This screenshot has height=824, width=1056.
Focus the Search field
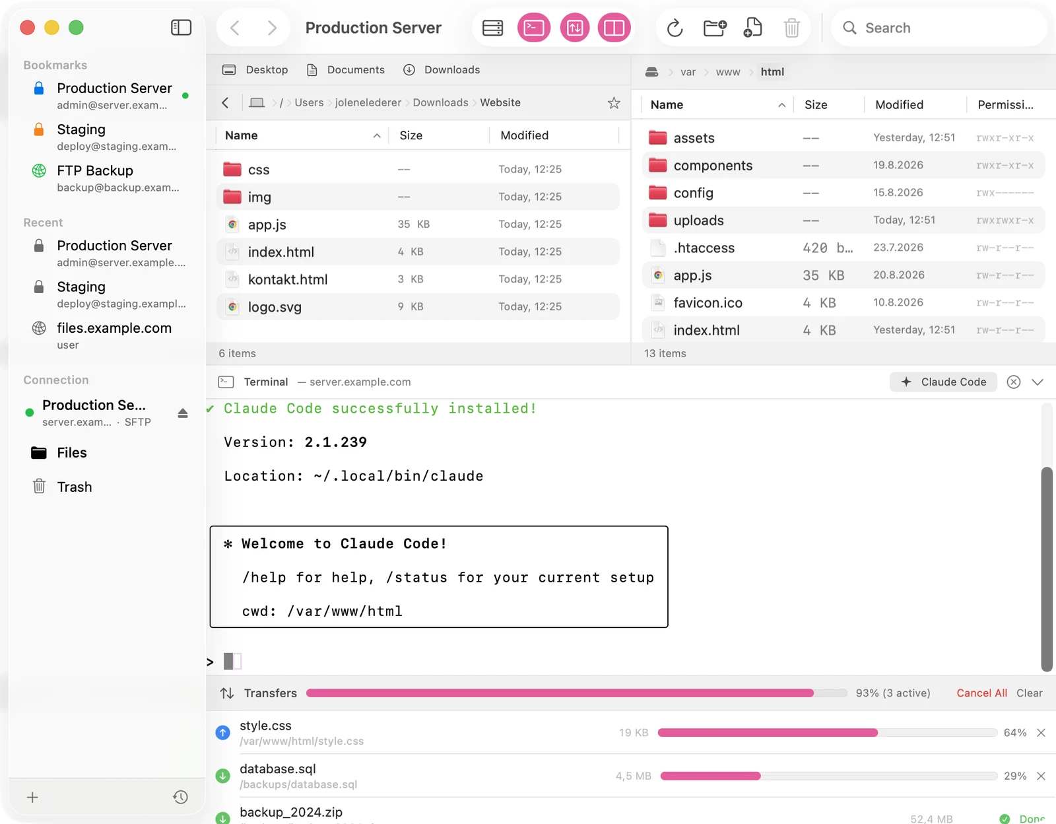click(x=939, y=28)
